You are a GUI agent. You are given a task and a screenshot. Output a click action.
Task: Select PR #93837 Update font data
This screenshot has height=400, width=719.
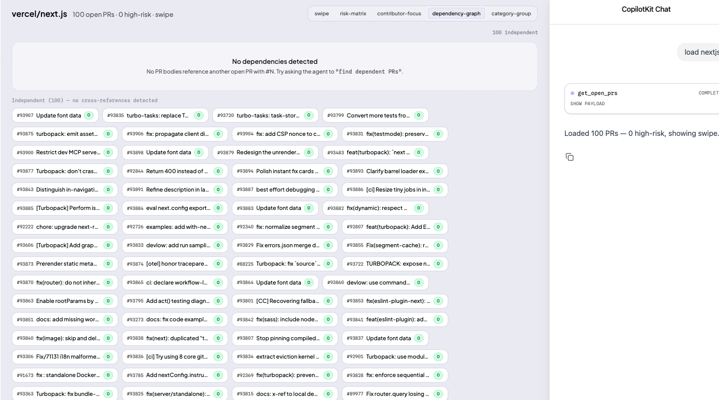pyautogui.click(x=385, y=338)
